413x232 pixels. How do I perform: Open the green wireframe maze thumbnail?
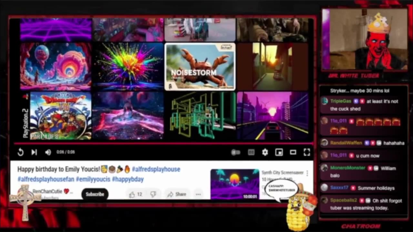point(200,116)
